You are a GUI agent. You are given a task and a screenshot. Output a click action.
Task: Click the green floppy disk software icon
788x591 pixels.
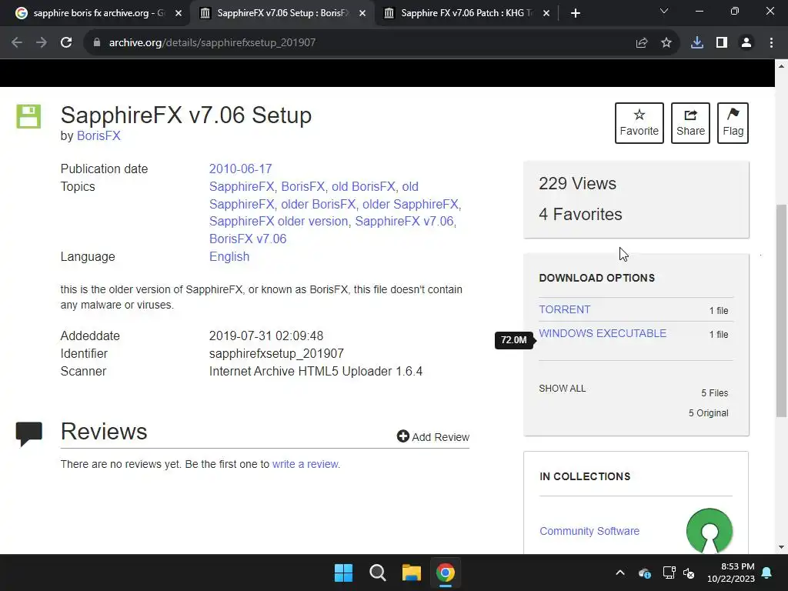pos(28,117)
